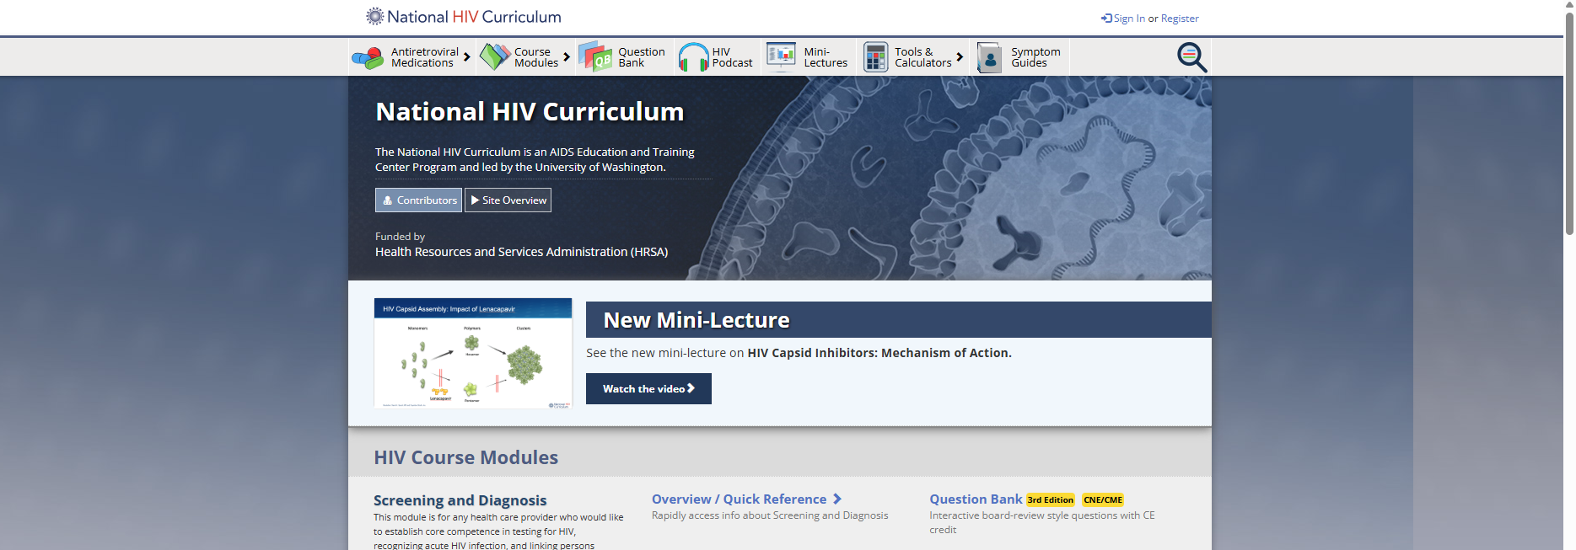This screenshot has width=1576, height=550.
Task: Expand the Antiretroviral Medications submenu arrow
Action: (x=466, y=57)
